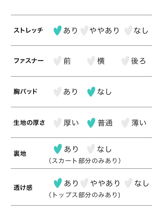Select heart next to ファスナー 前

pyautogui.click(x=58, y=61)
